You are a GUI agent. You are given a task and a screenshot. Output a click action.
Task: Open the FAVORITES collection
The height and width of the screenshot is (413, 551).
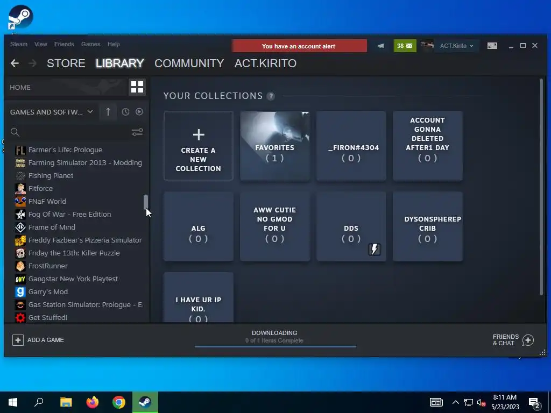click(x=275, y=146)
